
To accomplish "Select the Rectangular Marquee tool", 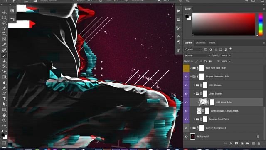I will point(4,17).
